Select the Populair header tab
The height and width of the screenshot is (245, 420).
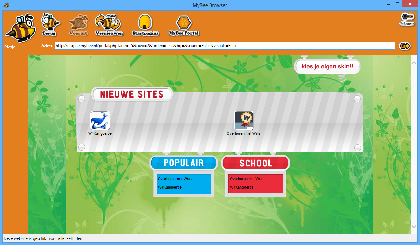tap(184, 163)
